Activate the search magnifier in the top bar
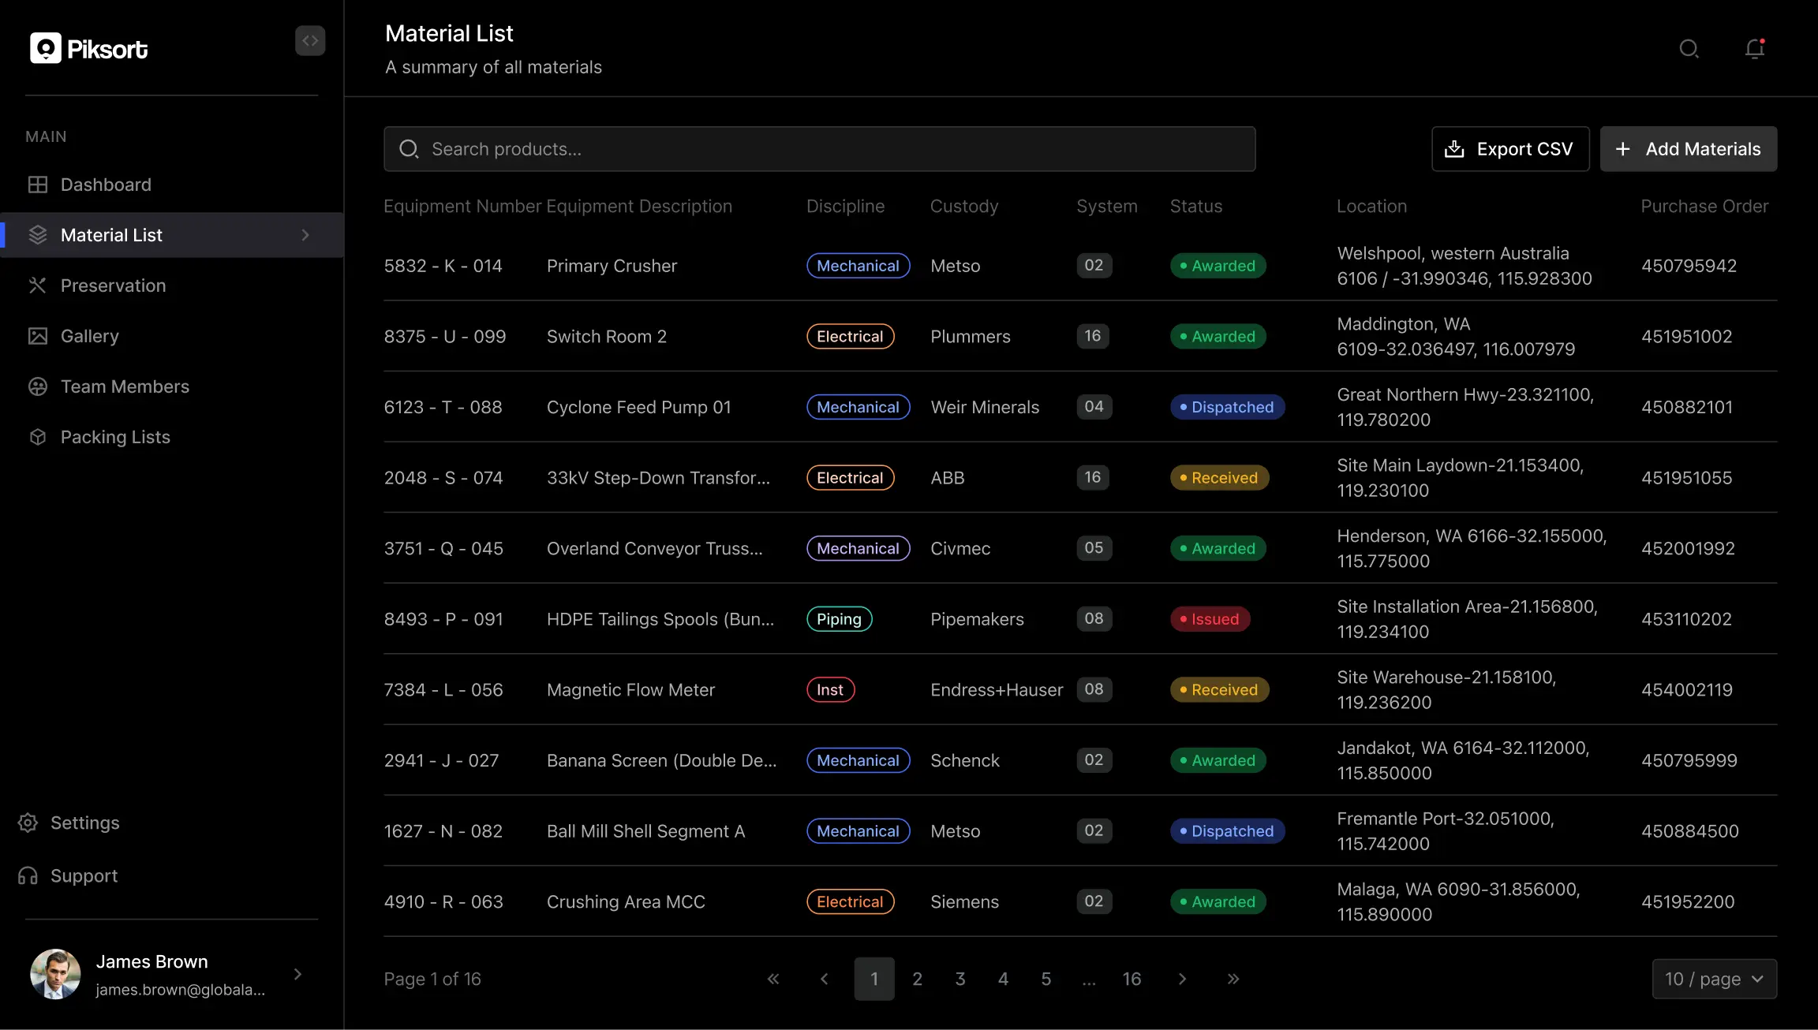The height and width of the screenshot is (1030, 1818). (1689, 49)
